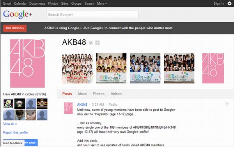Click Report this profile link

coord(15,132)
